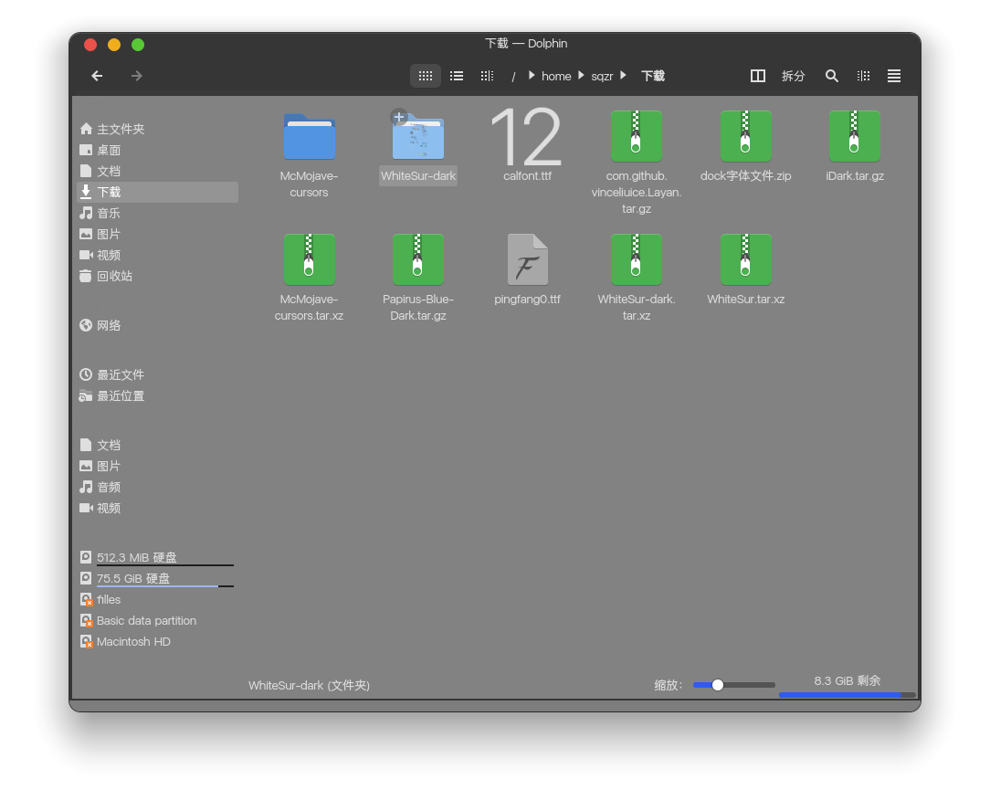Open first 文档 place in sidebar
Viewport: 990px width, 790px height.
[x=157, y=171]
